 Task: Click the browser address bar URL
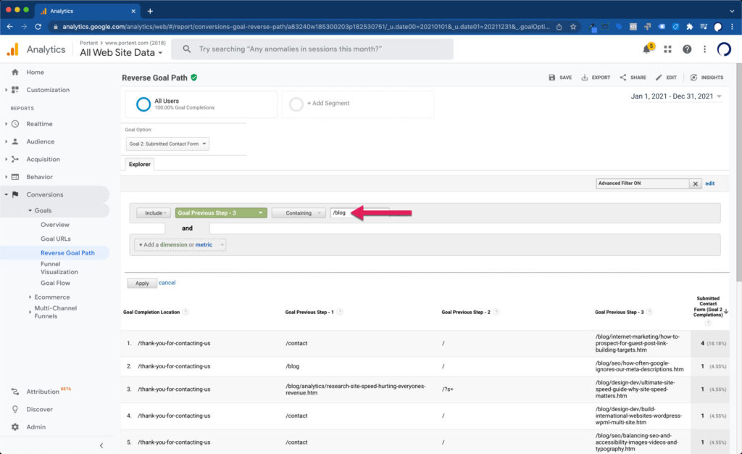(x=306, y=27)
